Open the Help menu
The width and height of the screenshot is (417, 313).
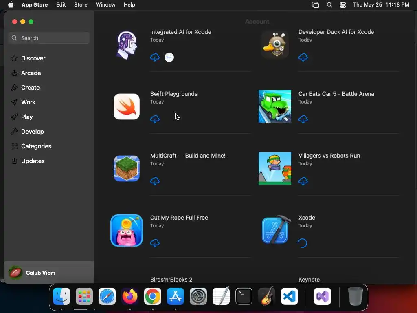click(129, 5)
